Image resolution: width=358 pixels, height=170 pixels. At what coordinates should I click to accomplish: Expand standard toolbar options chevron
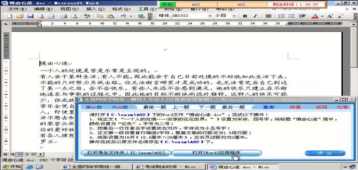[x=150, y=16]
